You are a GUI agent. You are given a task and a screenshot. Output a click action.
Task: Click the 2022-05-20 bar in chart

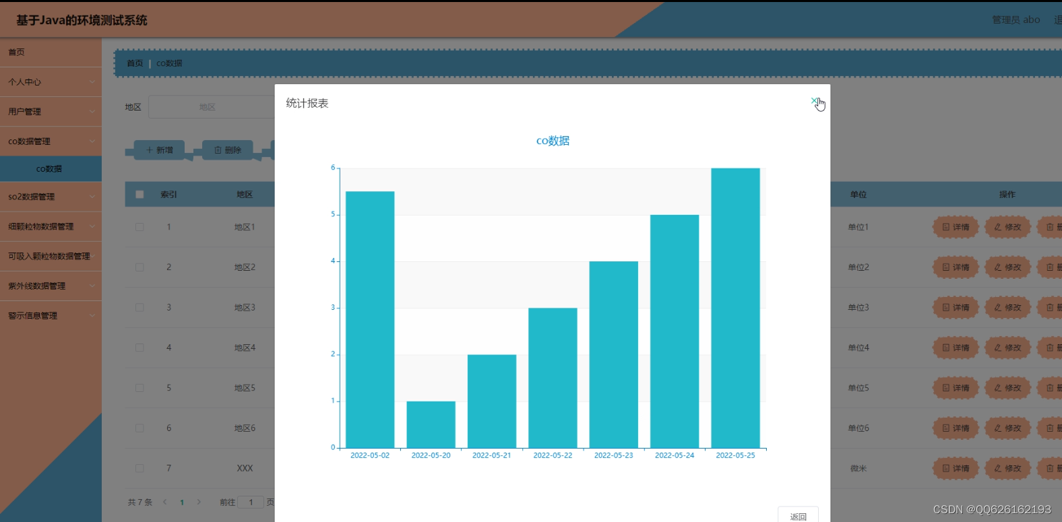coord(431,424)
